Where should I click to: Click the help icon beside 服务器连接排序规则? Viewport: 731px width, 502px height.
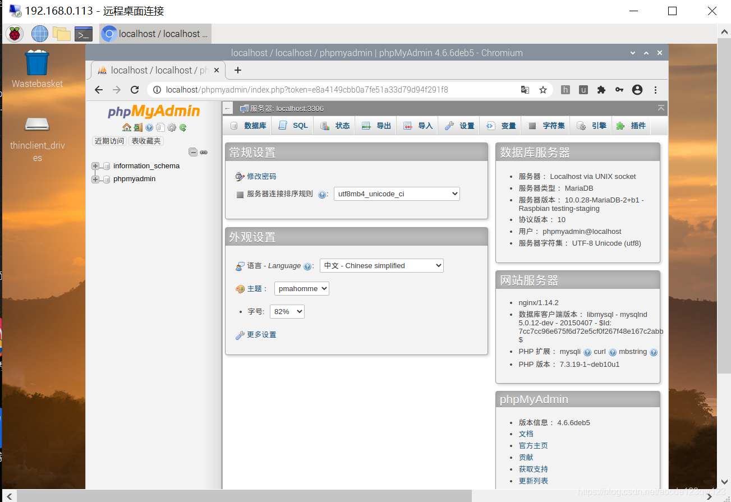coord(322,195)
